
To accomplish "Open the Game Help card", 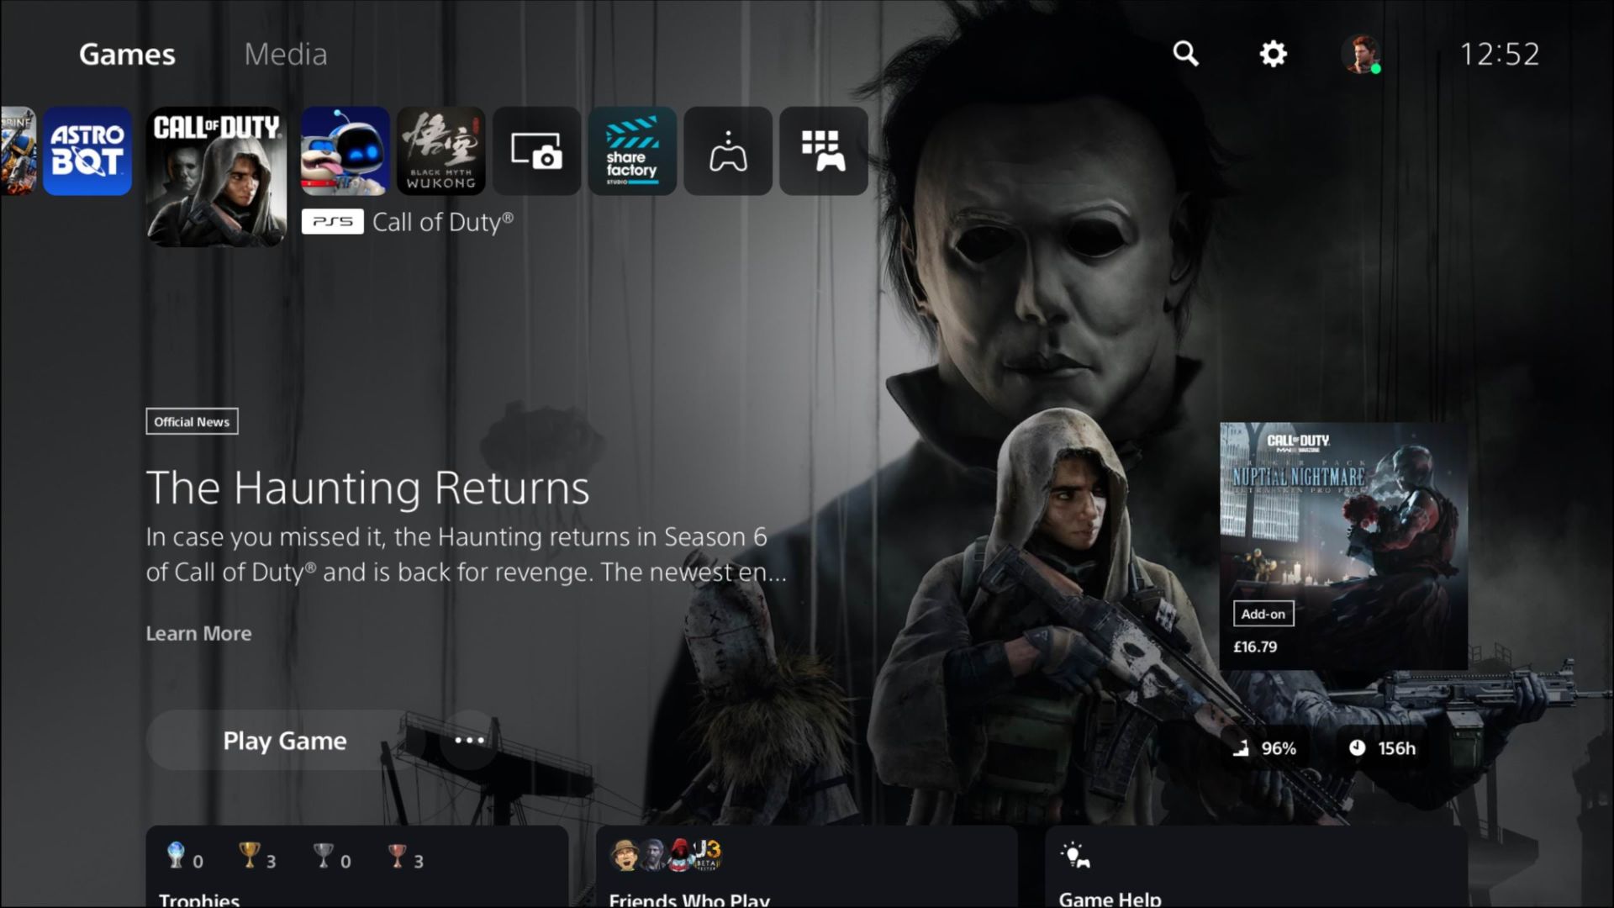I will (1256, 867).
